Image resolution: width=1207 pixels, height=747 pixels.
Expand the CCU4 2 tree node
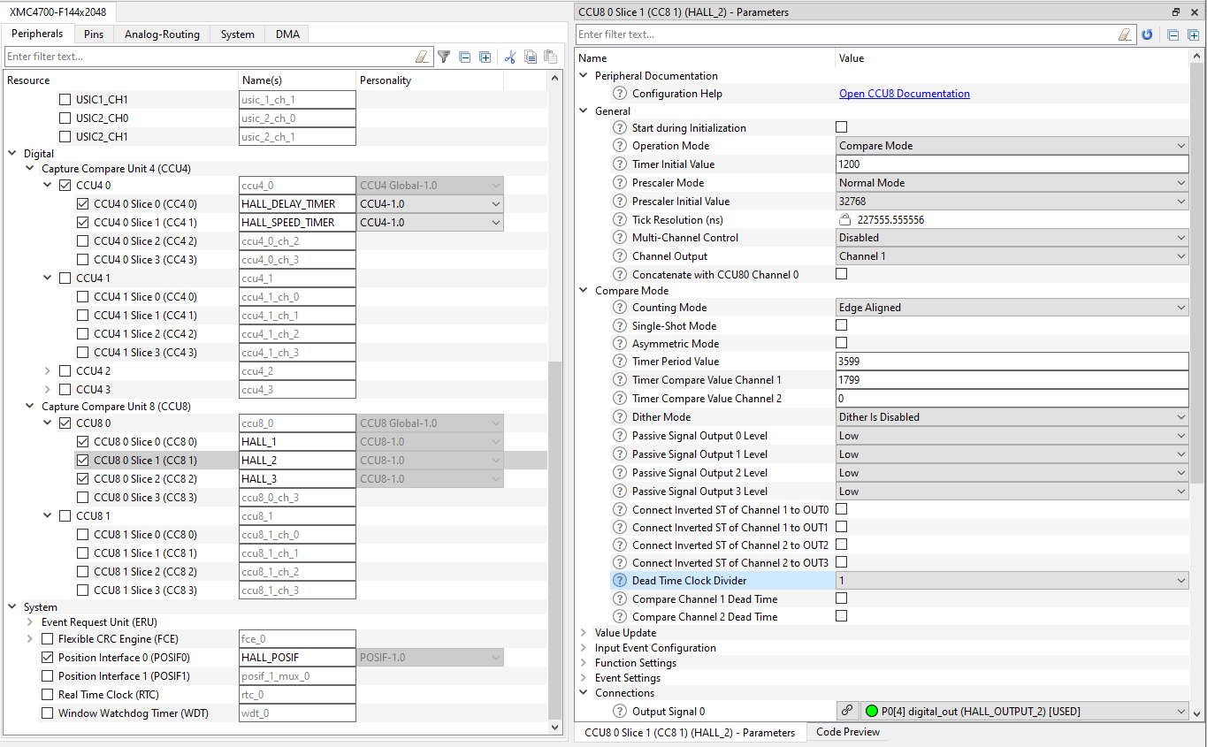click(x=48, y=371)
